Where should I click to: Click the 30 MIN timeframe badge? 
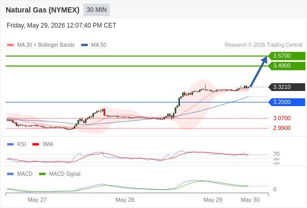97,10
